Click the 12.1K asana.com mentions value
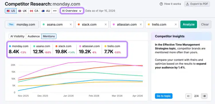This screenshot has height=104, width=215. [38, 52]
